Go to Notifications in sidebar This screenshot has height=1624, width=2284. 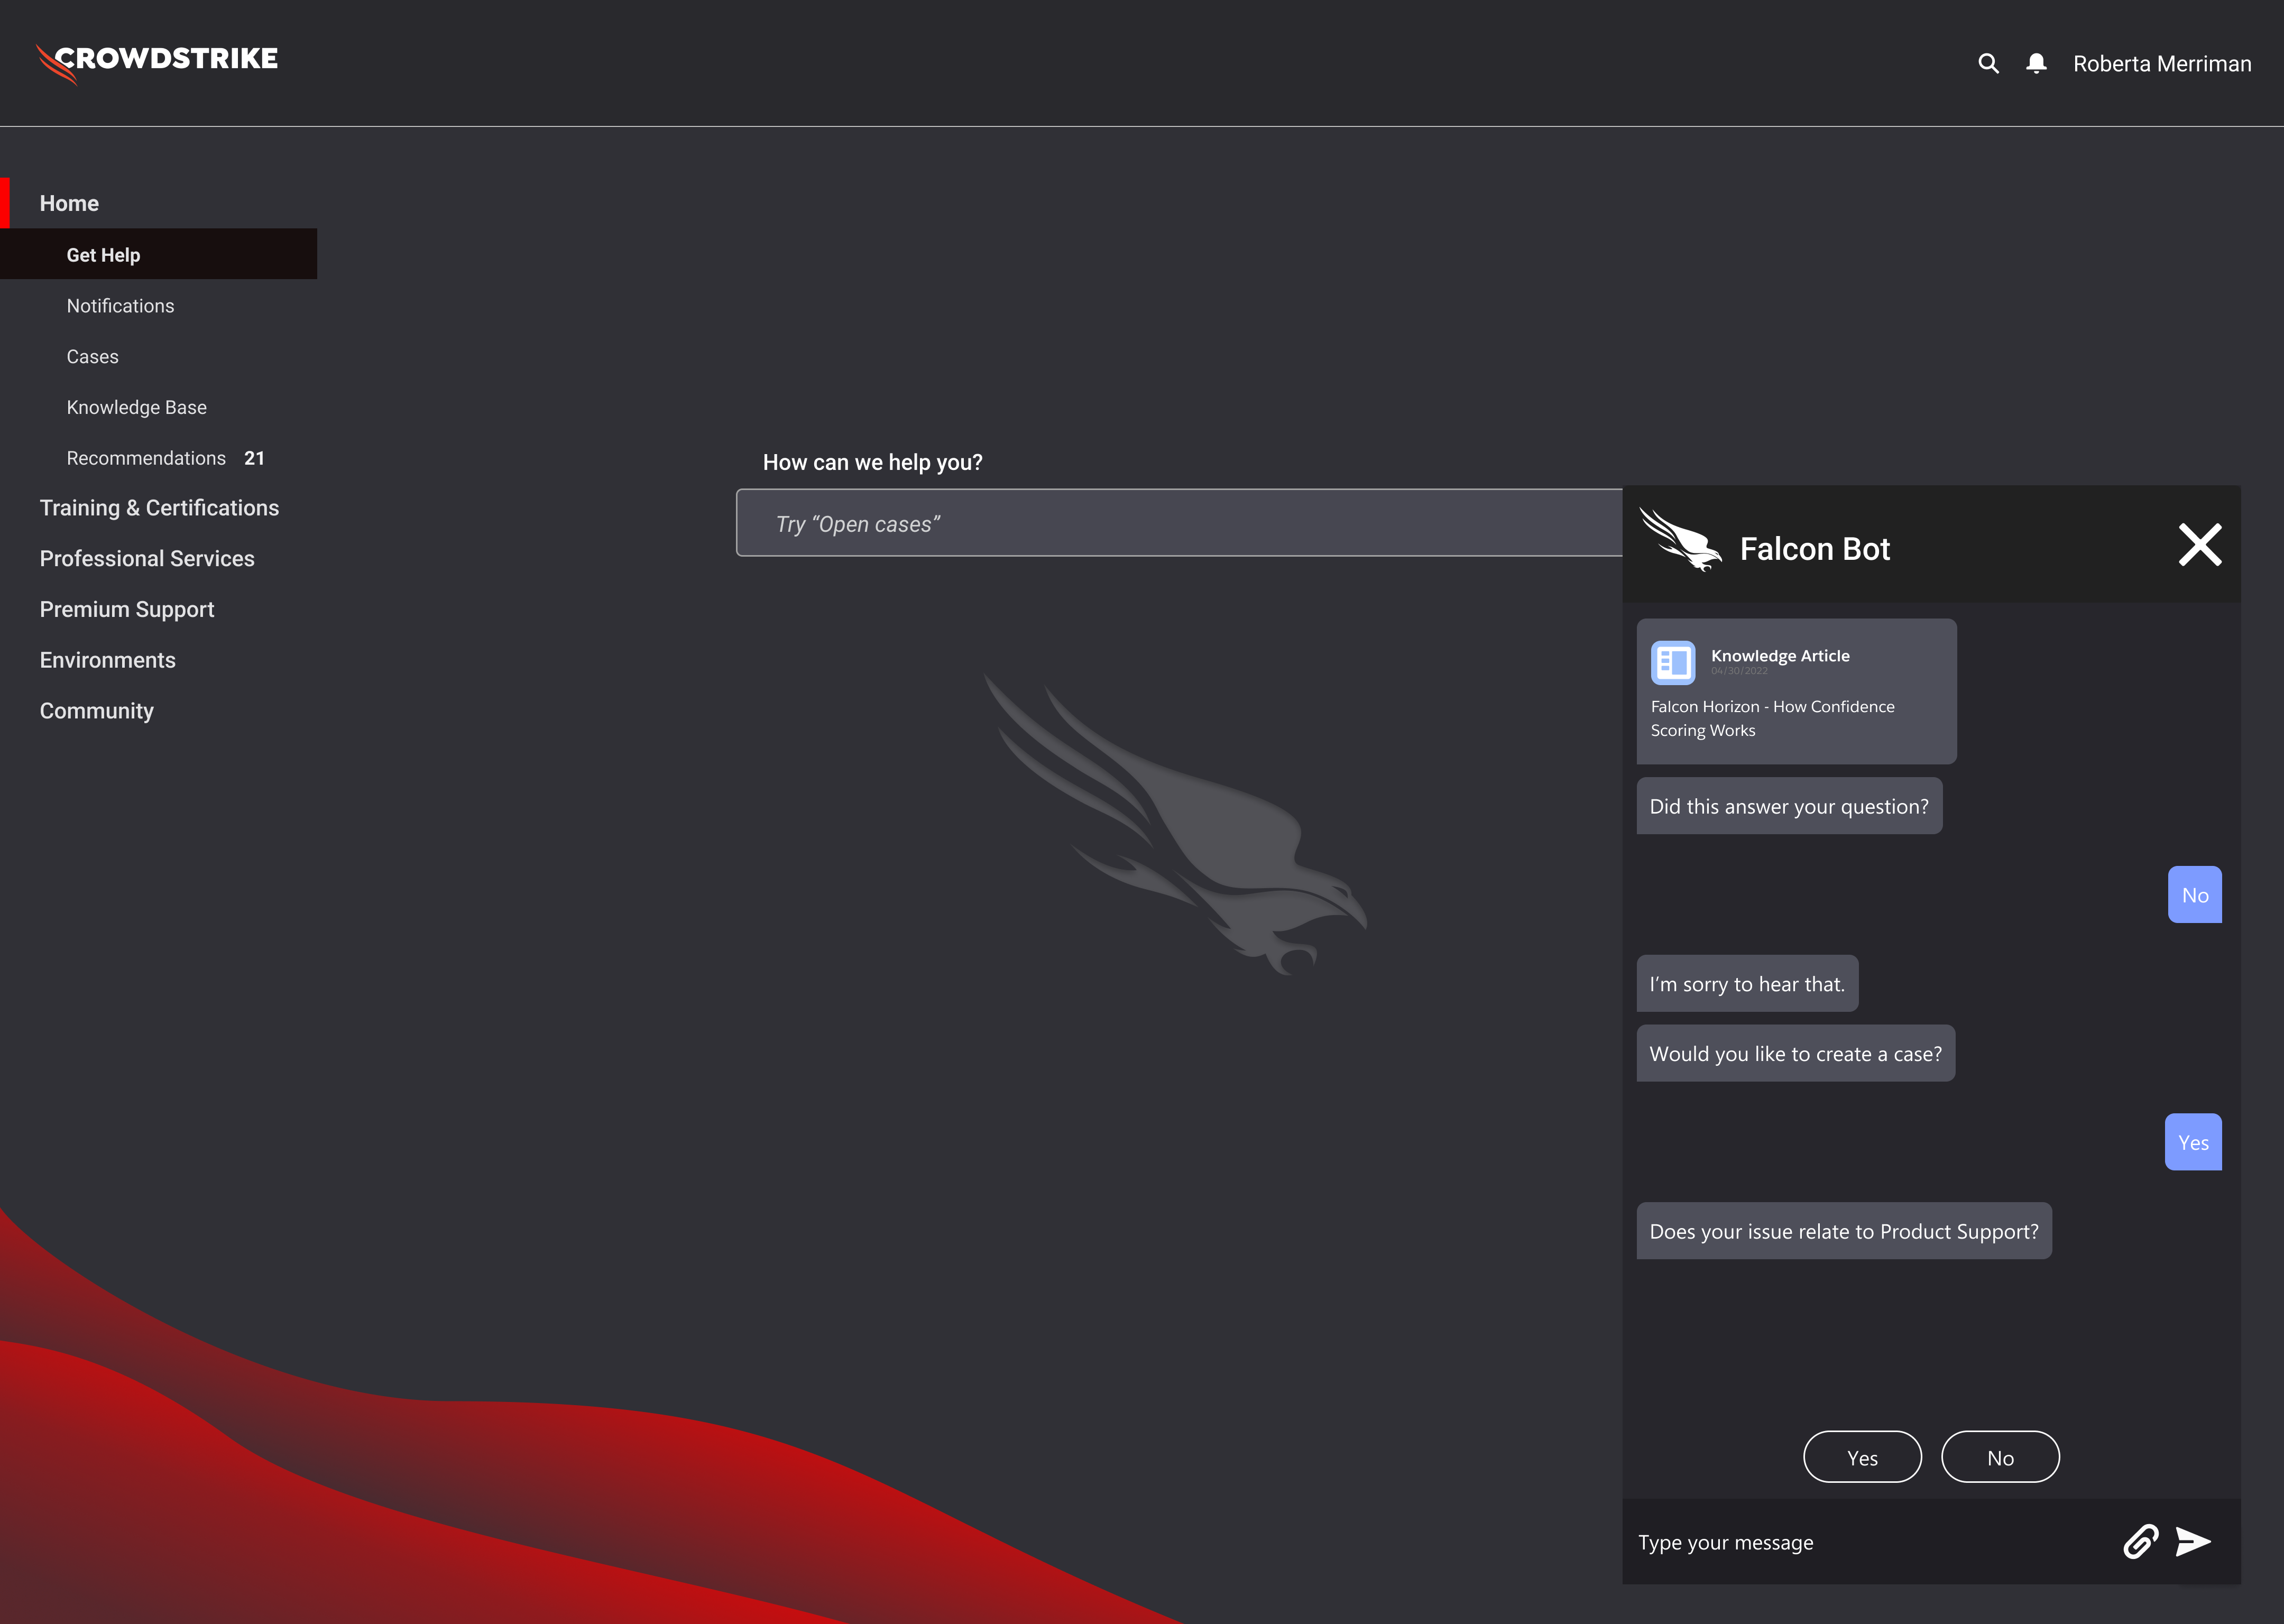point(120,306)
